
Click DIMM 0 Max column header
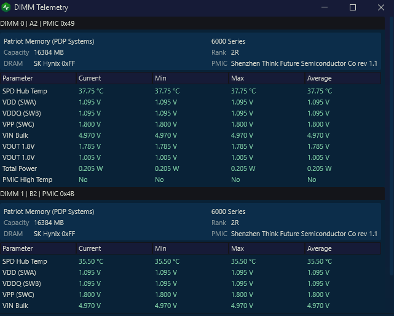pyautogui.click(x=267, y=78)
